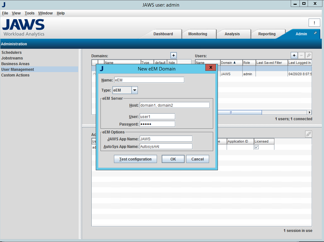Click users table scroll right arrow
Image resolution: width=324 pixels, height=242 pixels.
(x=309, y=112)
